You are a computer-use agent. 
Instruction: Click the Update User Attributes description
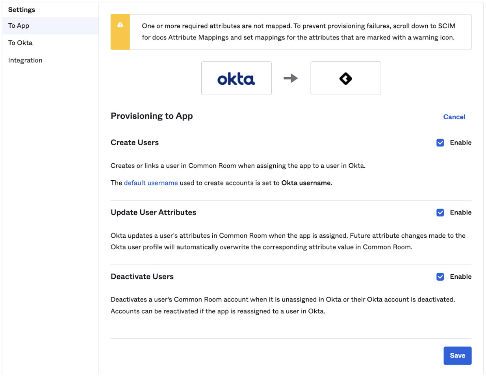pos(288,241)
